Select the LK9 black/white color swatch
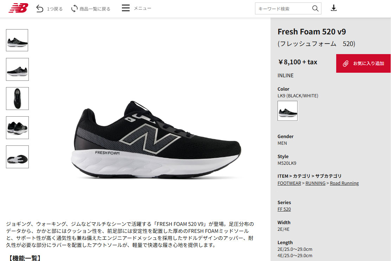The height and width of the screenshot is (261, 391). (x=287, y=111)
